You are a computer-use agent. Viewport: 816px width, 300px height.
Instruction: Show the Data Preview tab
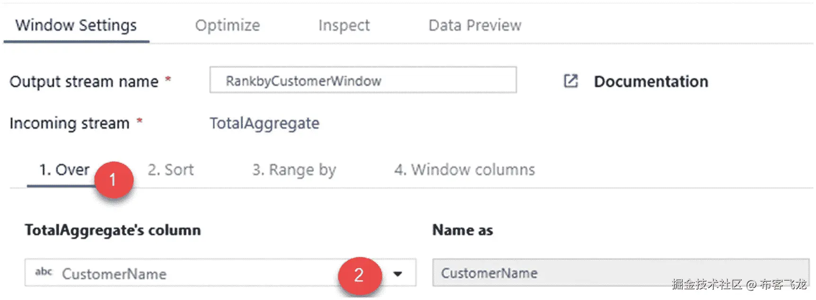[474, 25]
